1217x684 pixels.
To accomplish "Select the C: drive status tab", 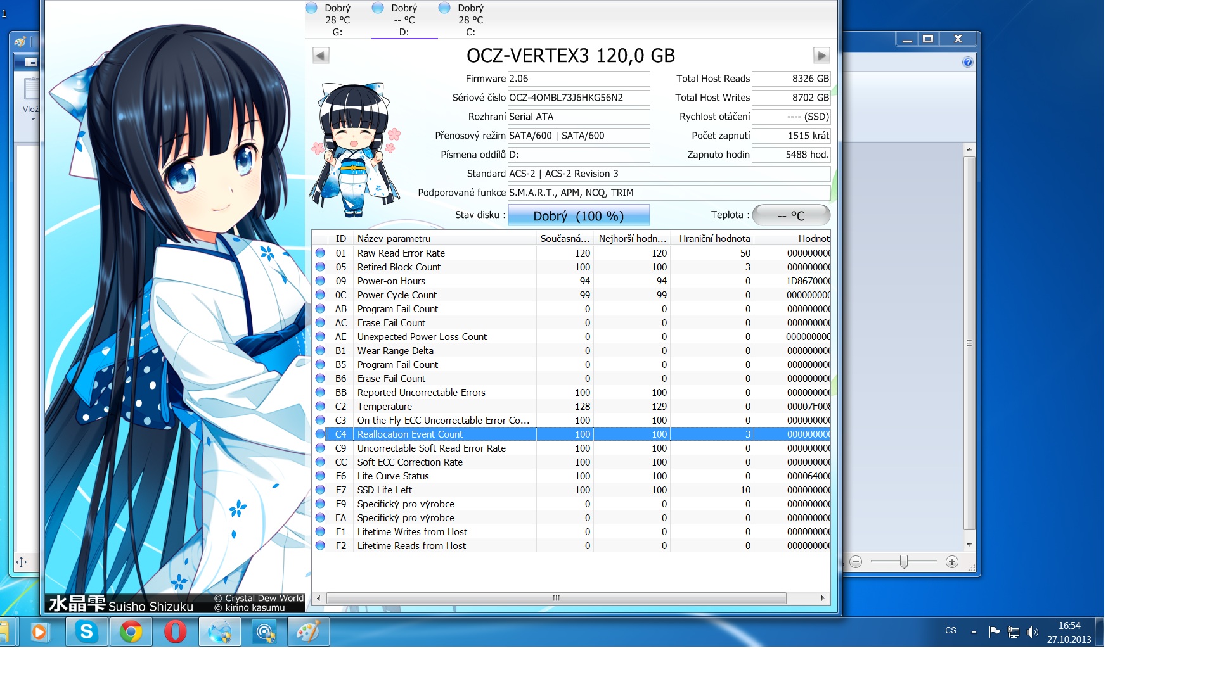I will [x=470, y=20].
